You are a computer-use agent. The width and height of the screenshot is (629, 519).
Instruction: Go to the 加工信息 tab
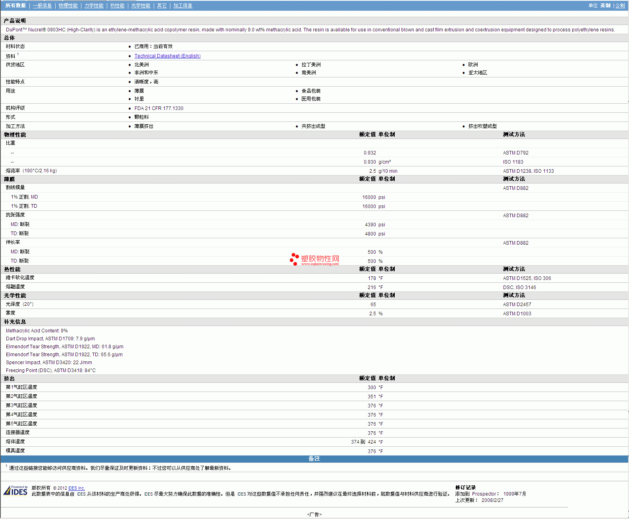click(183, 6)
